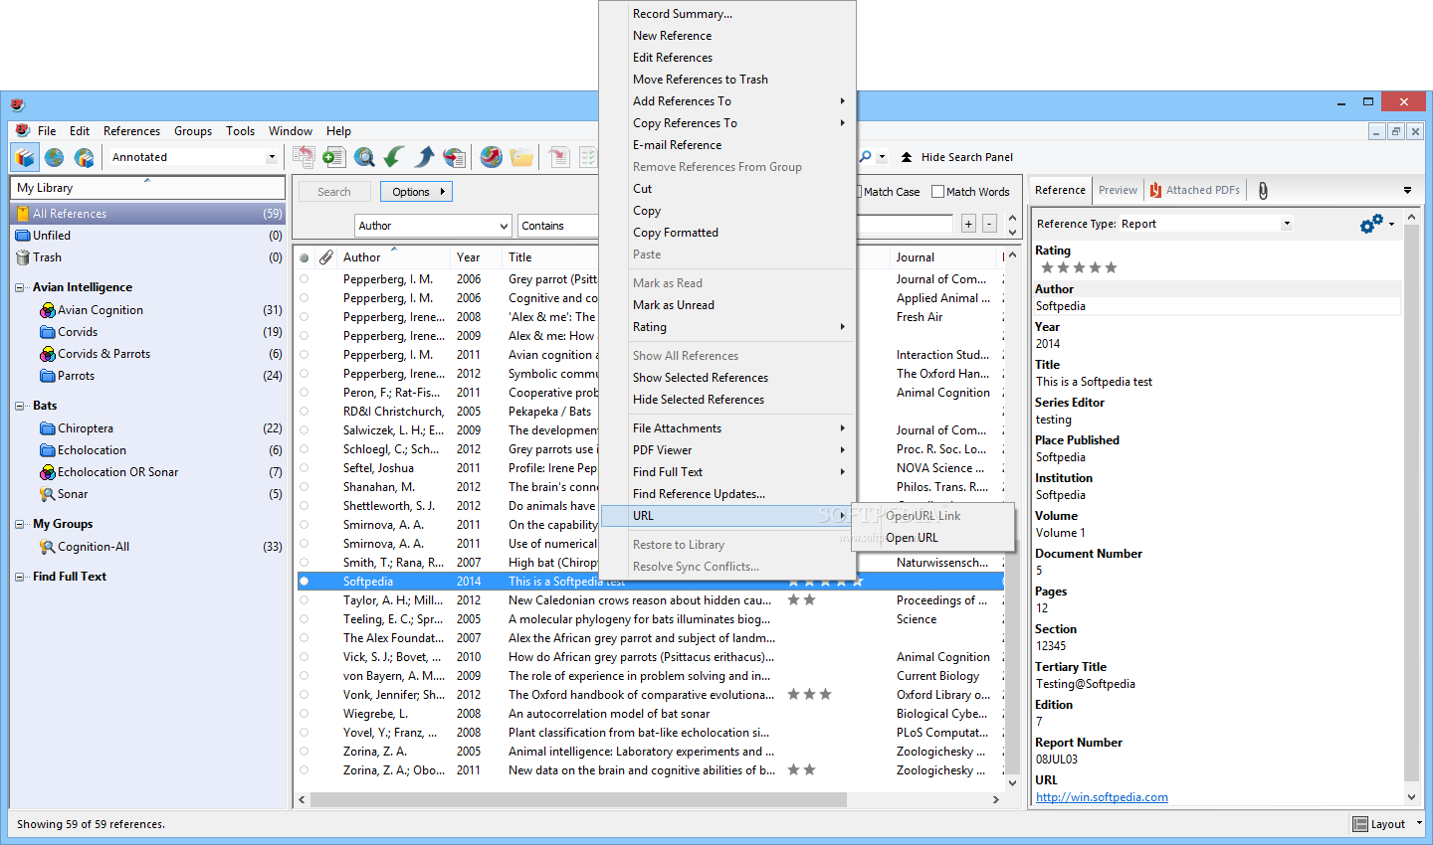Click the reference list horizontal scrollbar
This screenshot has width=1433, height=845.
coord(578,799)
